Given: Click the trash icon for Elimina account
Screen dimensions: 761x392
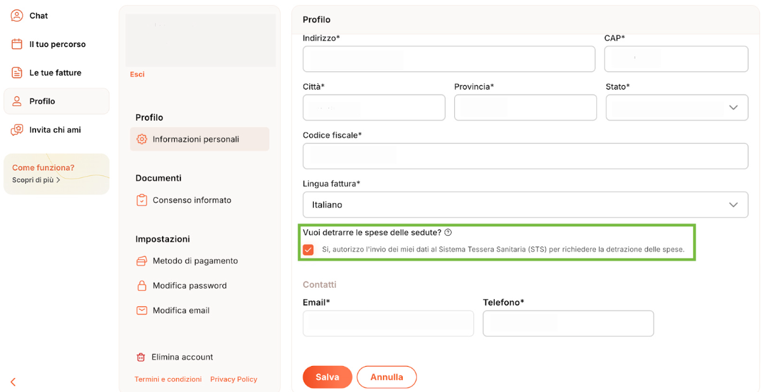Looking at the screenshot, I should coord(141,357).
